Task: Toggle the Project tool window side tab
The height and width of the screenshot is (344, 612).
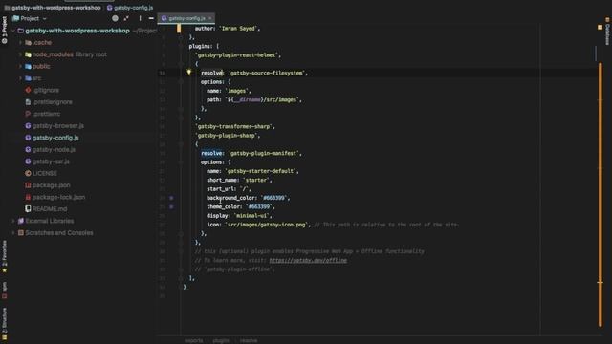Action: (4, 30)
